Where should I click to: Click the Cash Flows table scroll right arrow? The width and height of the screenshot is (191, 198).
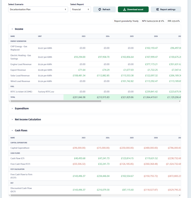coord(180,195)
